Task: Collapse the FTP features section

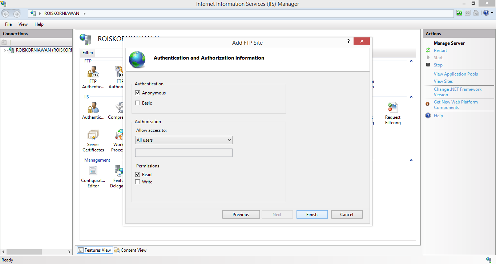Action: (411, 61)
